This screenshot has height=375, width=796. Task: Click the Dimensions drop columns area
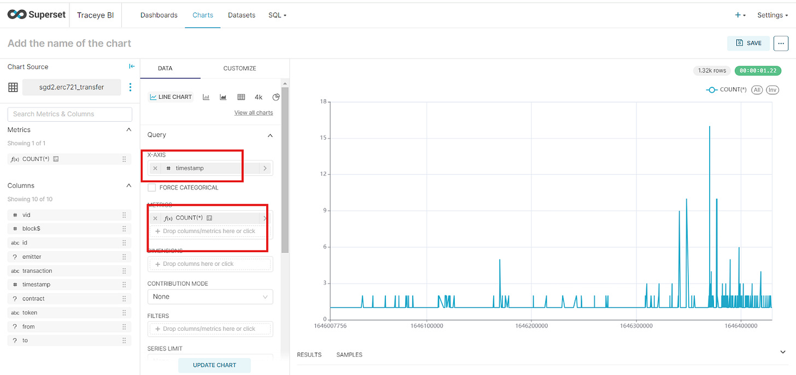pyautogui.click(x=210, y=264)
